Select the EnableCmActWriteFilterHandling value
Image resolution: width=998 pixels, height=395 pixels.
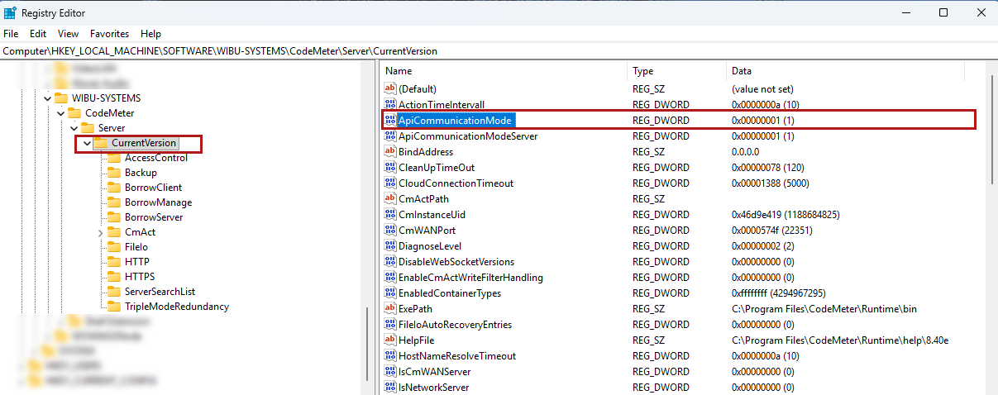(x=470, y=278)
